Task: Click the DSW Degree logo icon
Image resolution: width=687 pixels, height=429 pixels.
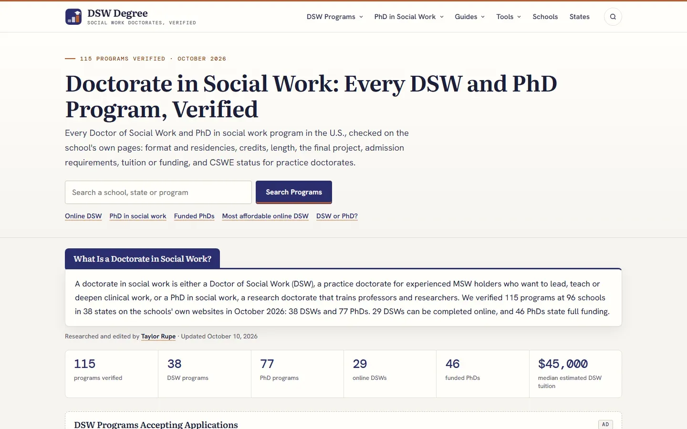Action: [x=73, y=17]
